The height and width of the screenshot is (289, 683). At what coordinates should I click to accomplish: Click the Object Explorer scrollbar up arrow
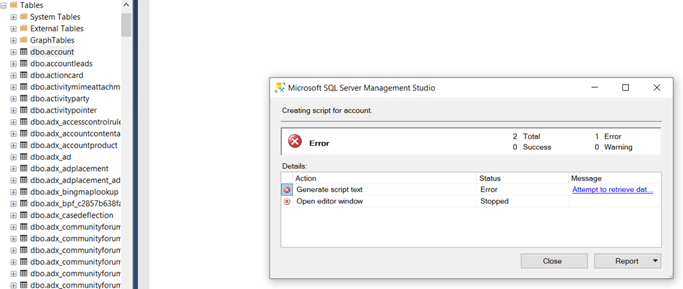click(126, 5)
